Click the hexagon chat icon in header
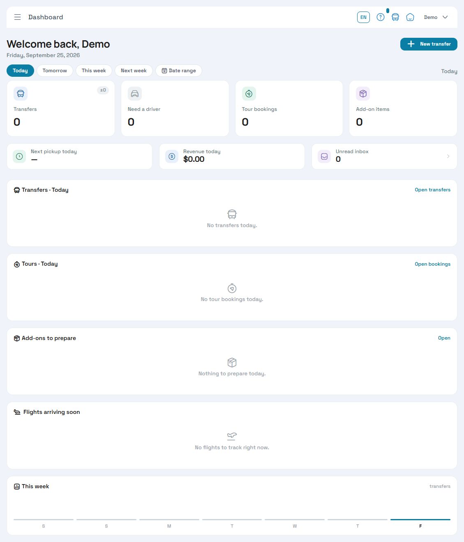 point(410,17)
